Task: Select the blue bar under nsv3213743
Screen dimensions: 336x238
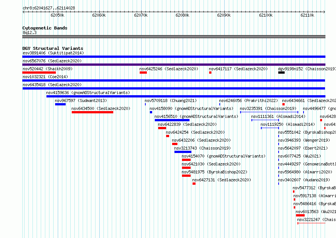Action: pyautogui.click(x=183, y=152)
